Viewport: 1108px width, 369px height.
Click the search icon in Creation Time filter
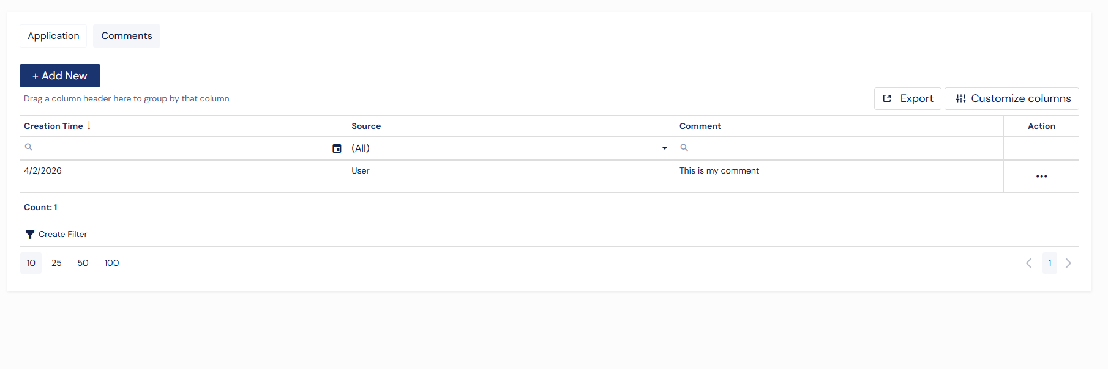click(28, 147)
